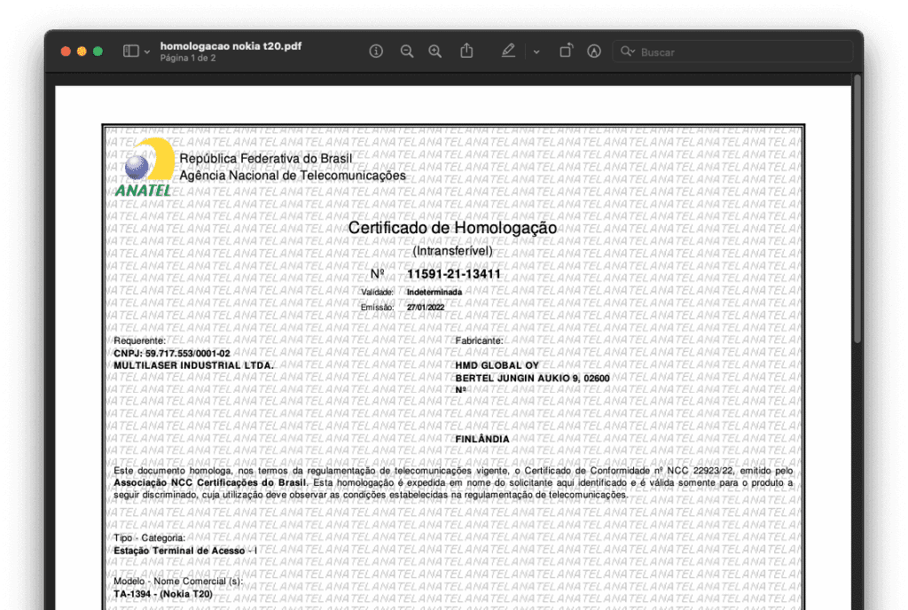Click the vertical scrollbar thumb
This screenshot has width=908, height=610.
click(857, 208)
